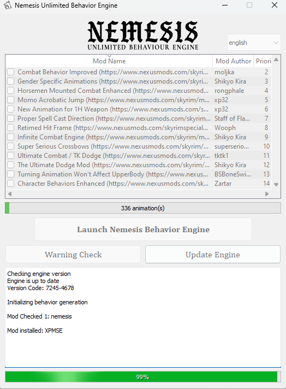Viewport: 286px width, 389px height.
Task: Click Launch Nemesis Behavior Engine button
Action: [143, 229]
